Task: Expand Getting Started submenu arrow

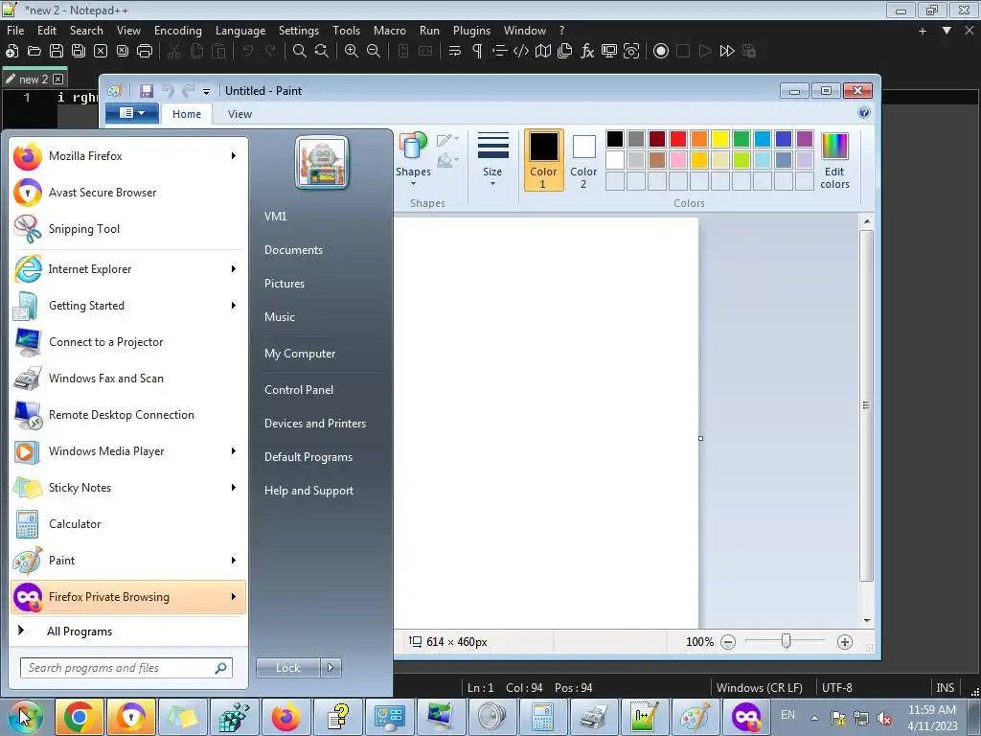Action: tap(234, 306)
